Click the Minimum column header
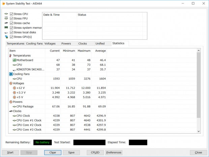 pos(68,51)
